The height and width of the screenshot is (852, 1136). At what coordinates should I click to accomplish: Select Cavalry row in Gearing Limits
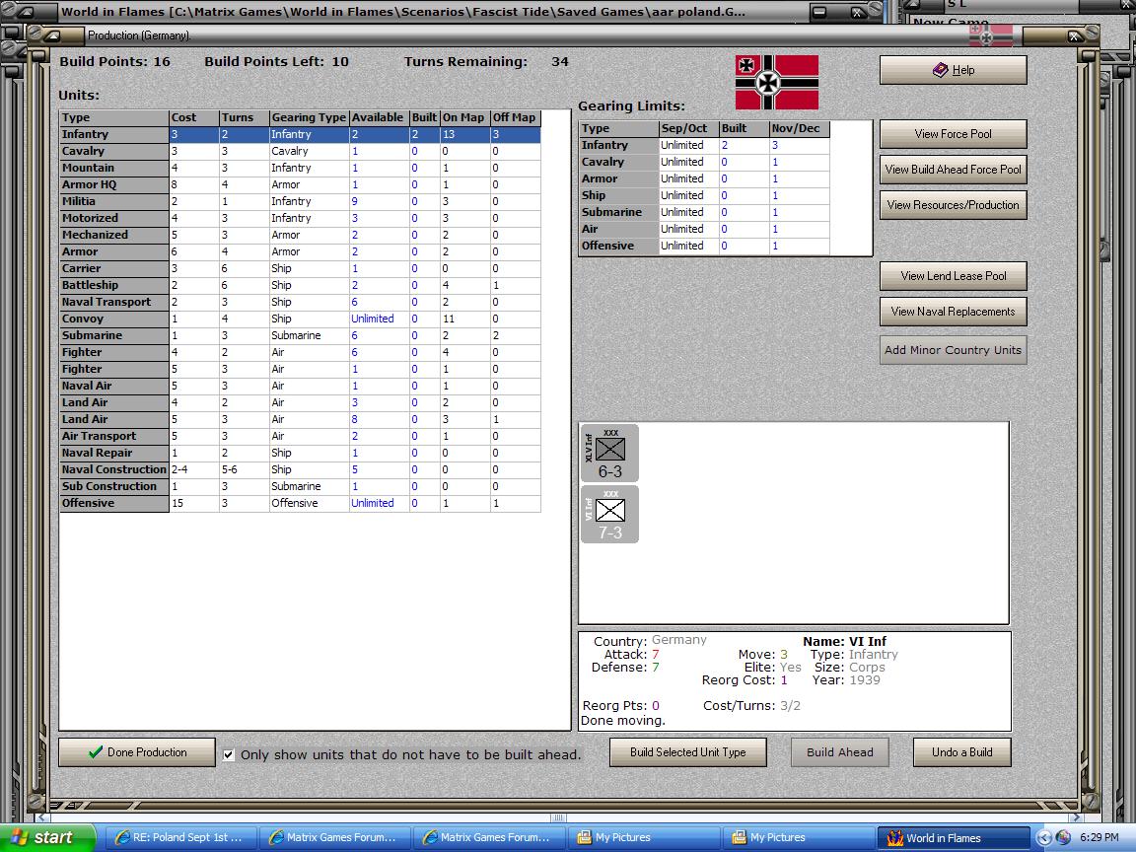(x=705, y=162)
